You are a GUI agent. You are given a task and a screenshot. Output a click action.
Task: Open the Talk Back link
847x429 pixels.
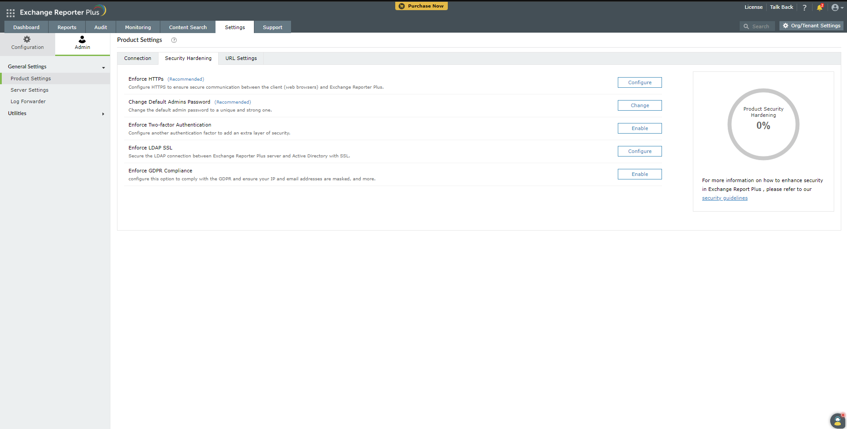click(781, 7)
